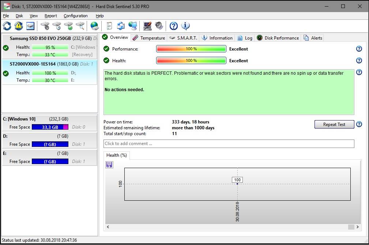Click the chart scroll right arrow
The width and height of the screenshot is (369, 245).
point(357,227)
